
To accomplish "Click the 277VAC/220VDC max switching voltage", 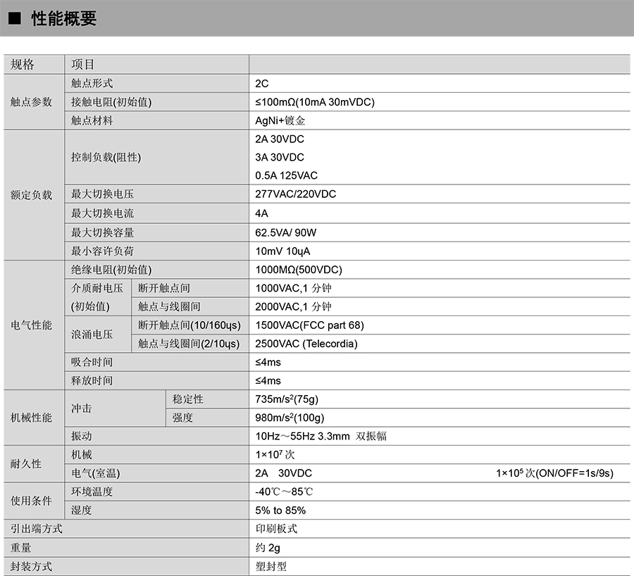I will click(x=295, y=194).
